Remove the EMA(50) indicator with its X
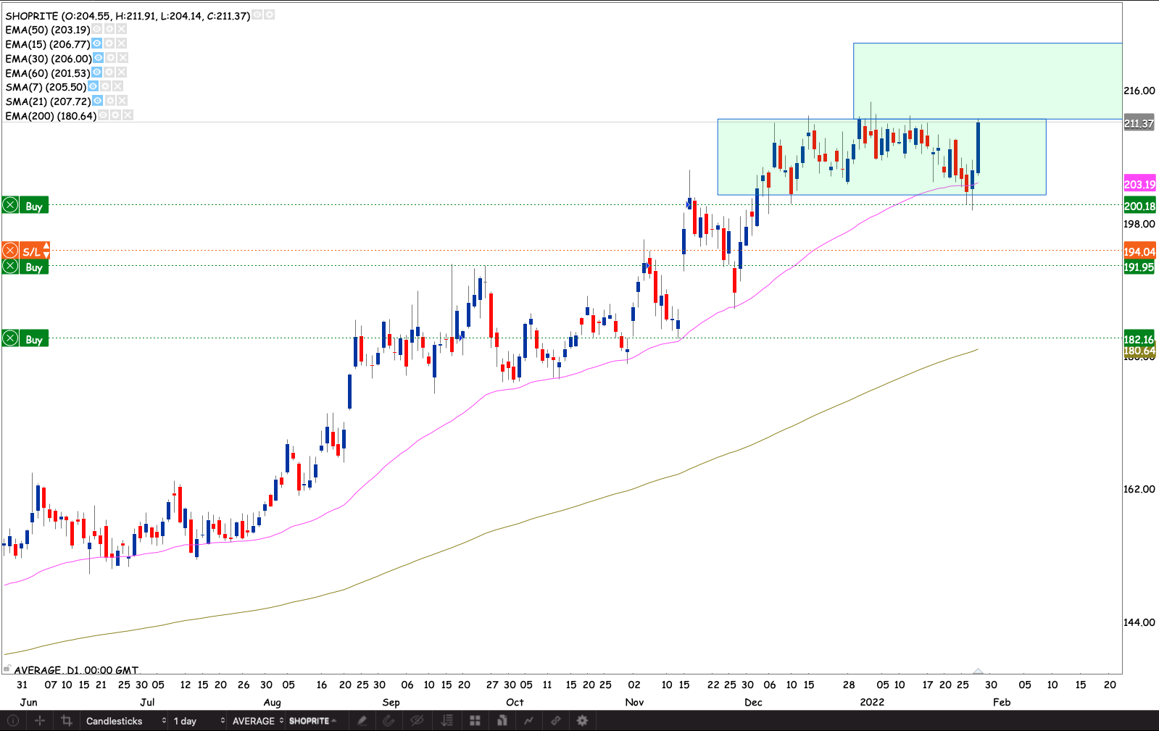 121,30
